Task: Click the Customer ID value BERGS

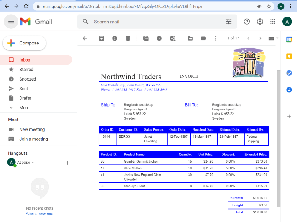Action: click(124, 136)
